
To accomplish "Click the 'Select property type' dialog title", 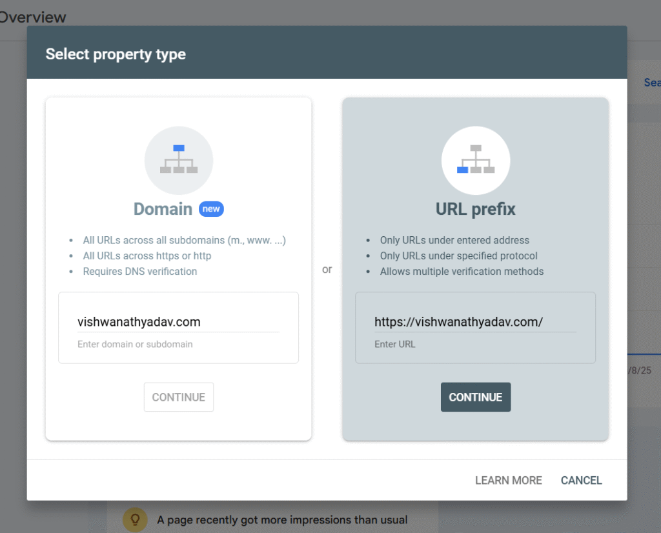I will tap(116, 54).
